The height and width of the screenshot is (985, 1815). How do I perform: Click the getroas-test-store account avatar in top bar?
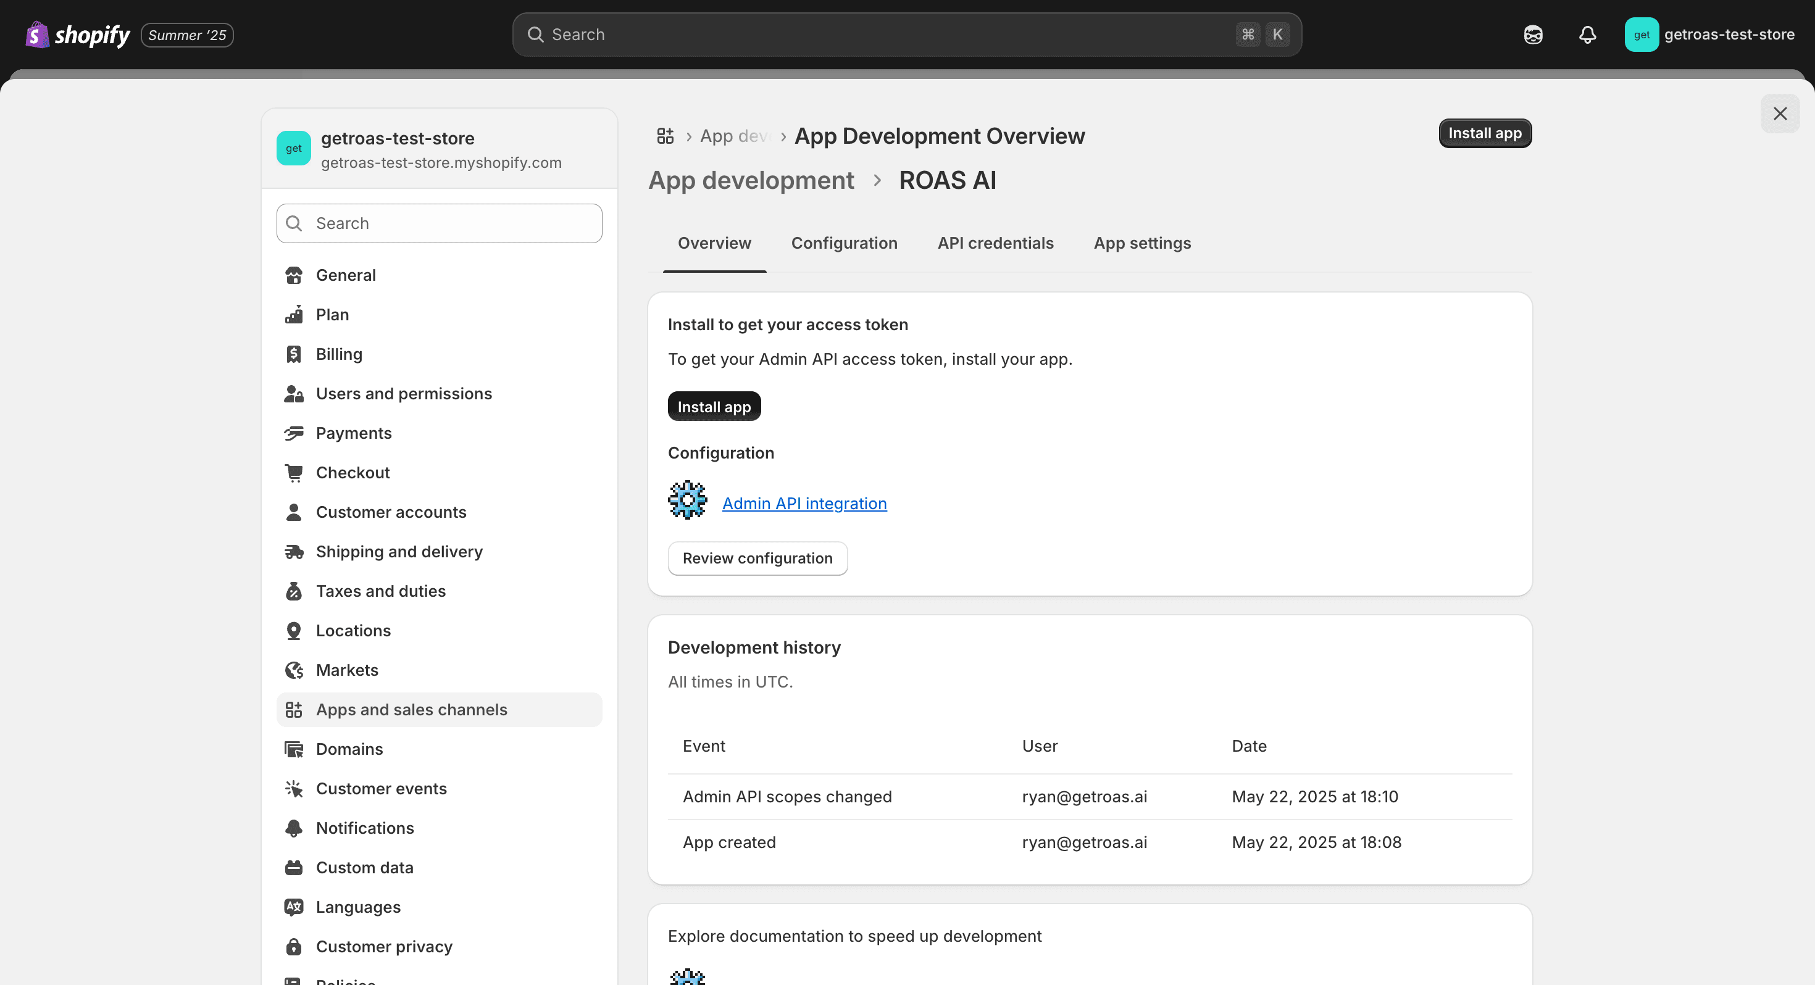pyautogui.click(x=1642, y=35)
